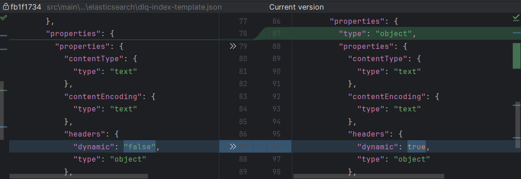
Task: Click "text" value under contentEncoding in the right pane
Action: click(407, 109)
